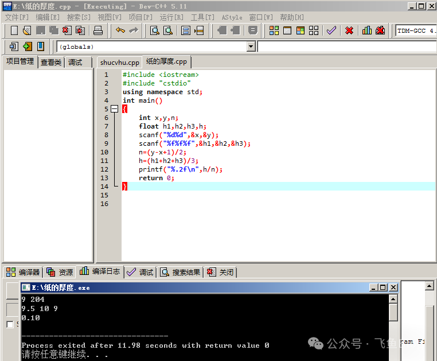Screen dimensions: 437x361
Task: Click the Insert snippet icon in second toolbar
Action: click(14, 46)
